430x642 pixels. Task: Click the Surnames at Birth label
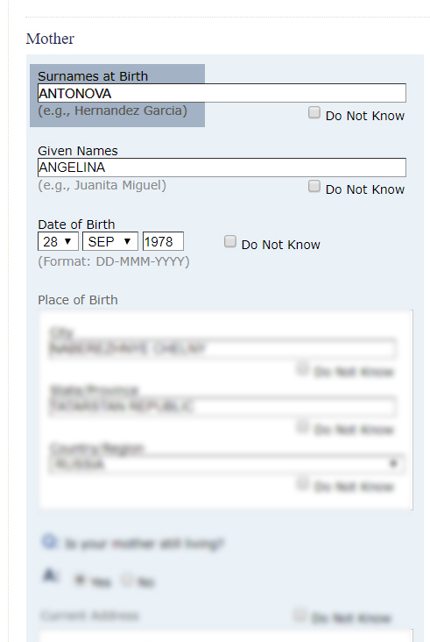click(x=93, y=76)
